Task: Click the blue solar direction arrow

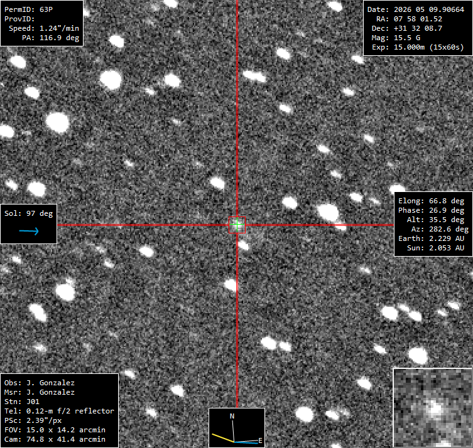Action: [x=29, y=231]
